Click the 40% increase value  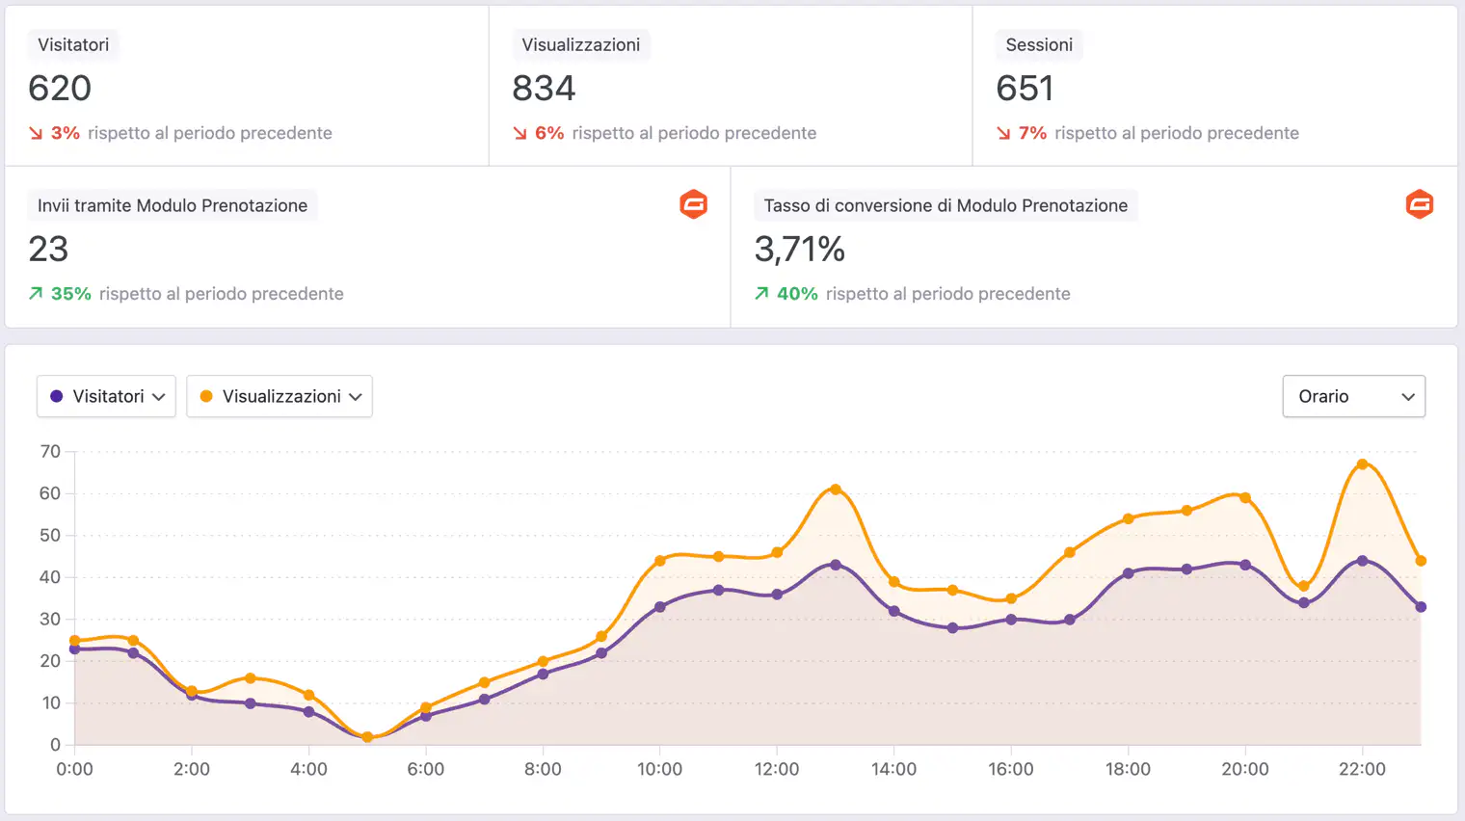point(797,294)
